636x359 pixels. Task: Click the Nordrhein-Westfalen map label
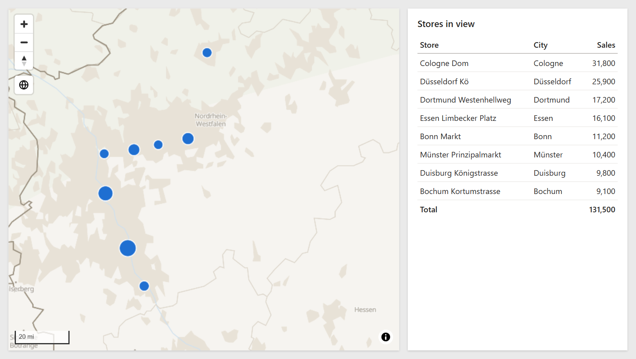pyautogui.click(x=211, y=120)
